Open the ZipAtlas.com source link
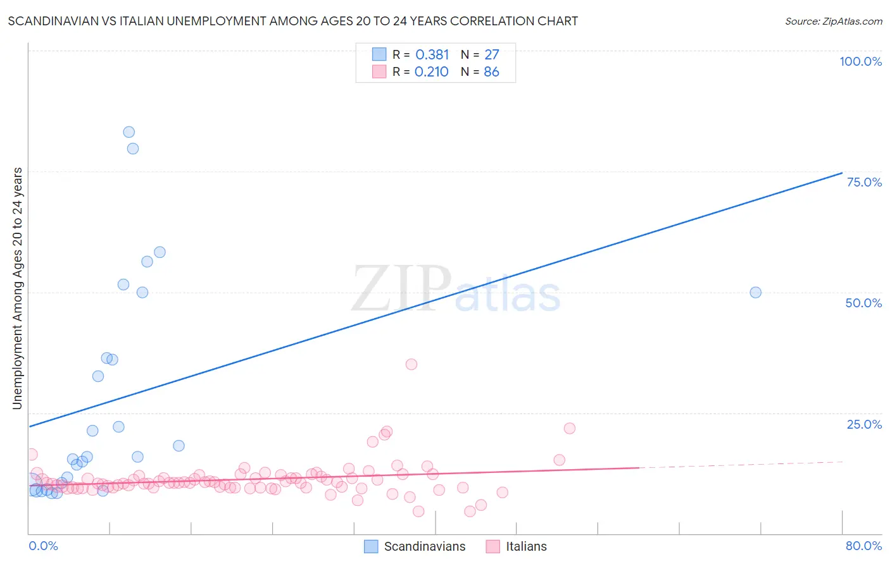Image resolution: width=890 pixels, height=564 pixels. (x=833, y=21)
